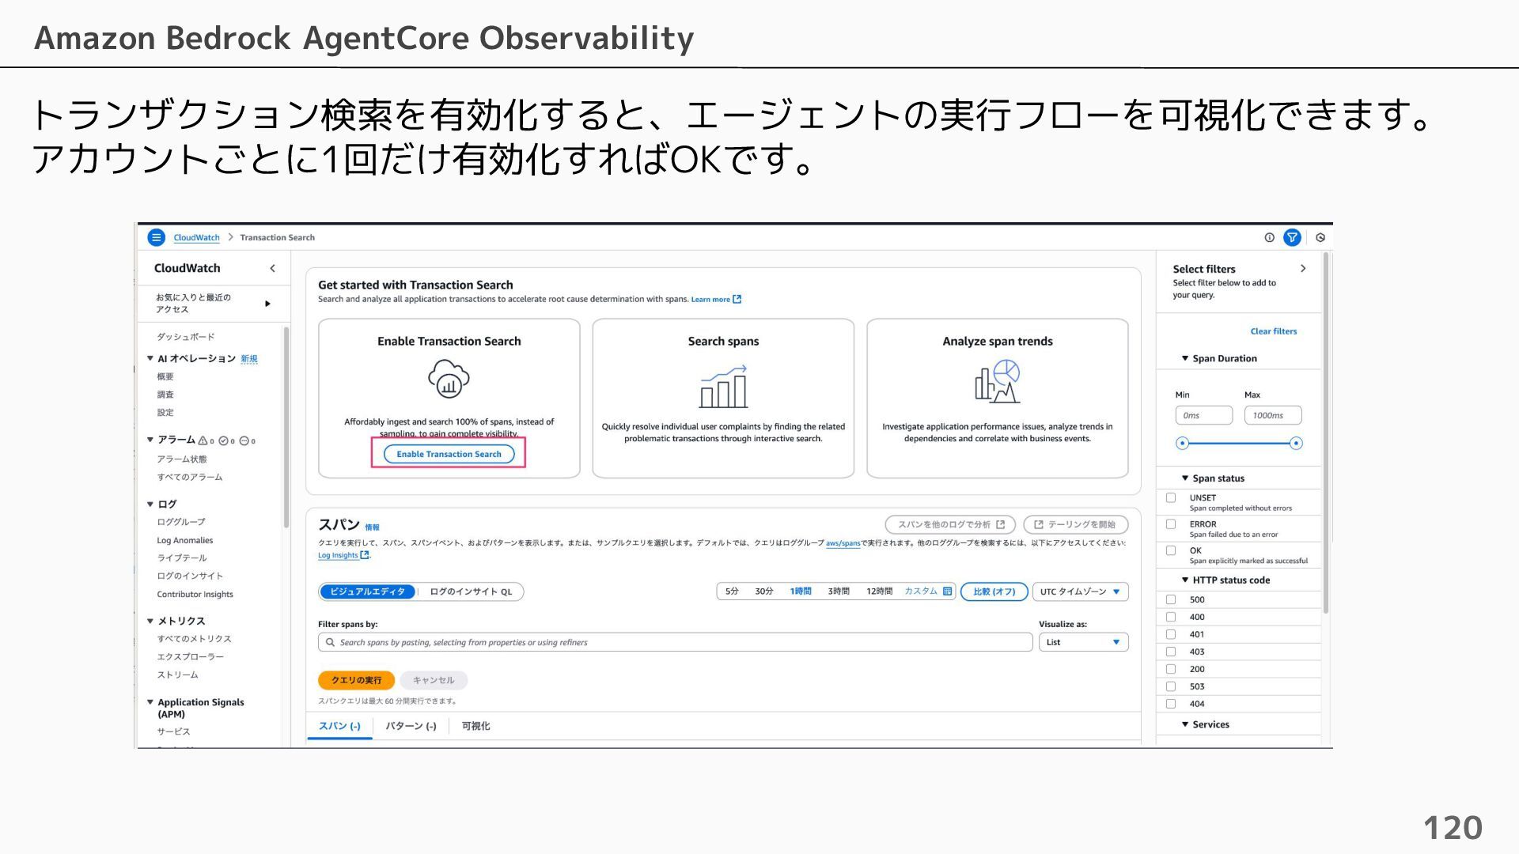This screenshot has width=1519, height=854.
Task: Switch to the パターン tab
Action: 411,726
